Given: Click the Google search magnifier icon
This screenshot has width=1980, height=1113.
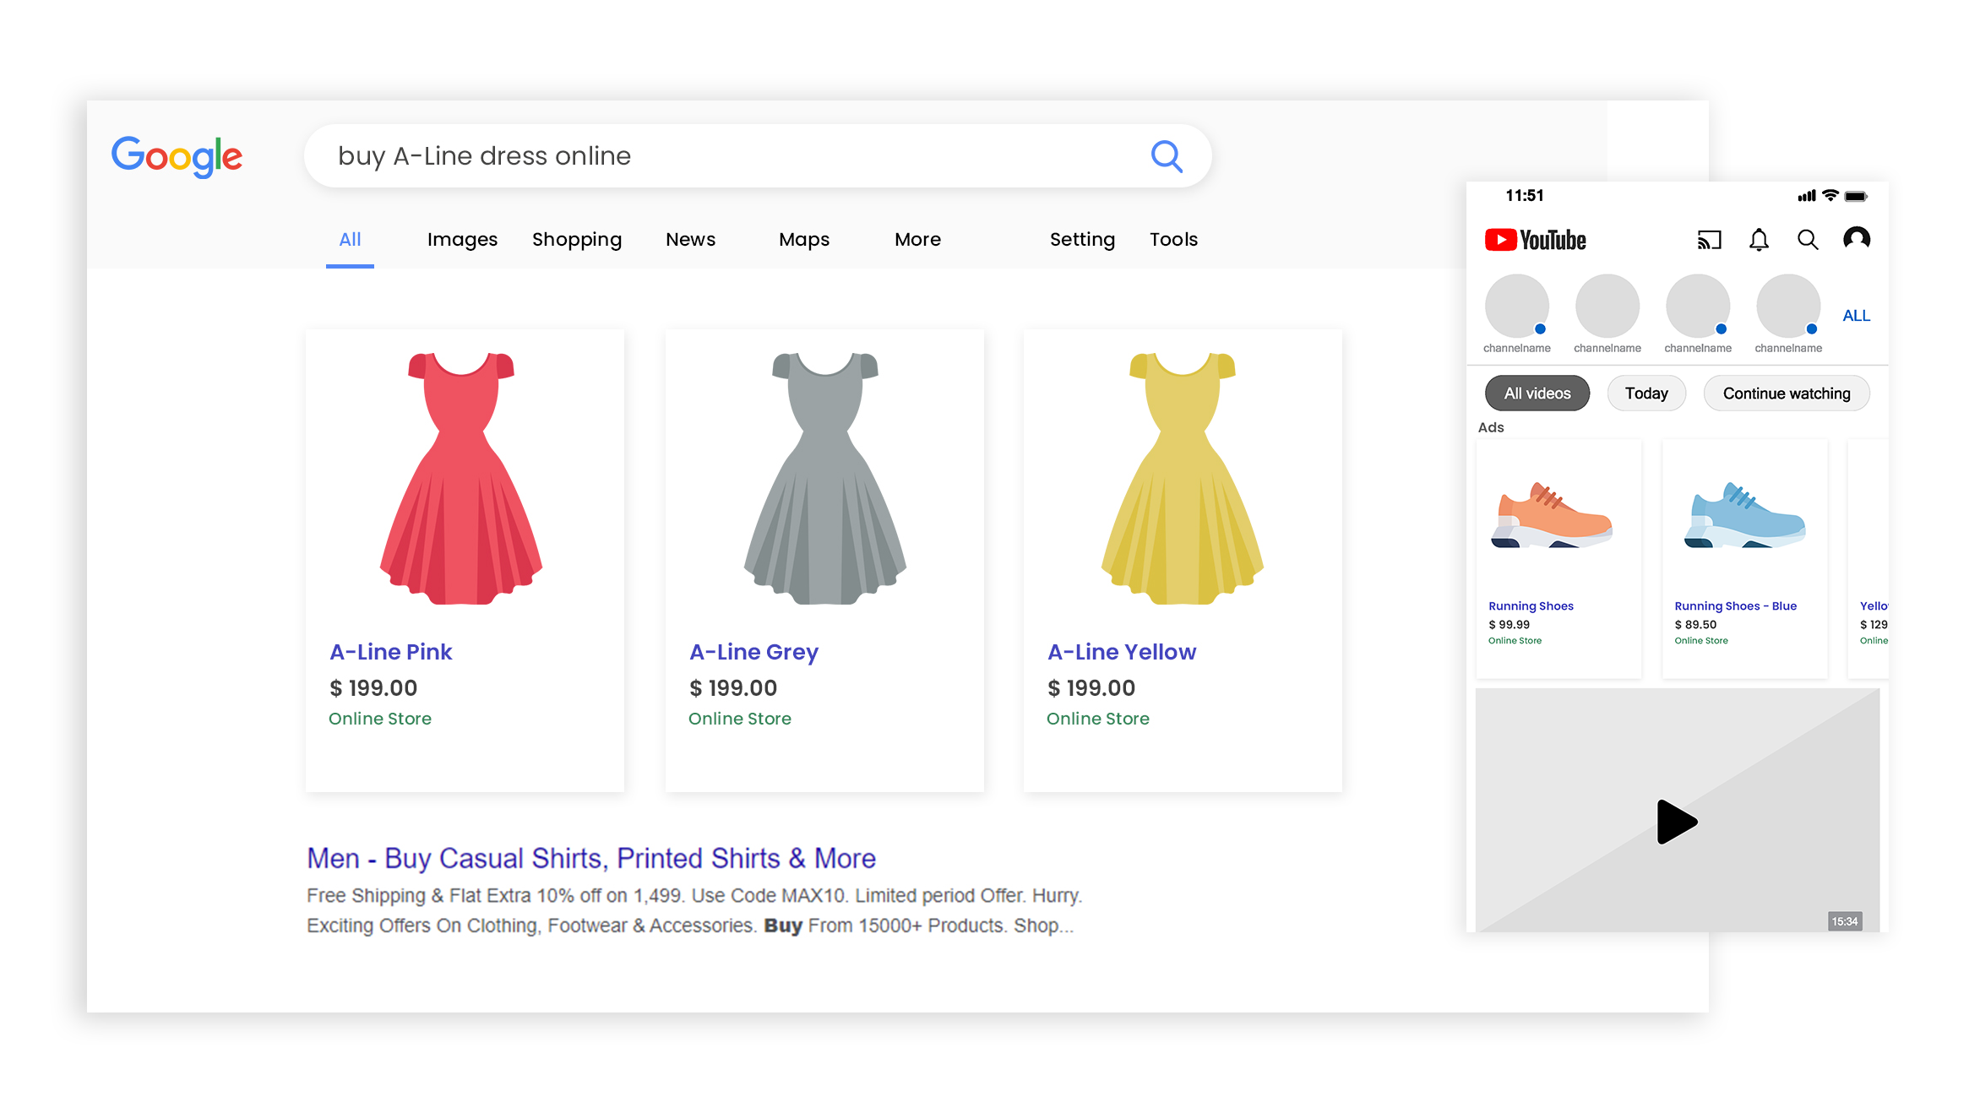Looking at the screenshot, I should tap(1166, 156).
